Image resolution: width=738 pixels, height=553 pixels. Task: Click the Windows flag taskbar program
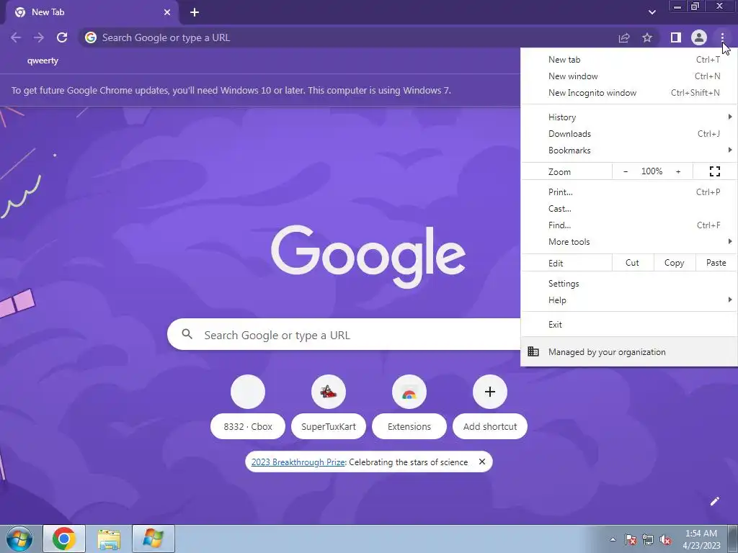coord(154,539)
